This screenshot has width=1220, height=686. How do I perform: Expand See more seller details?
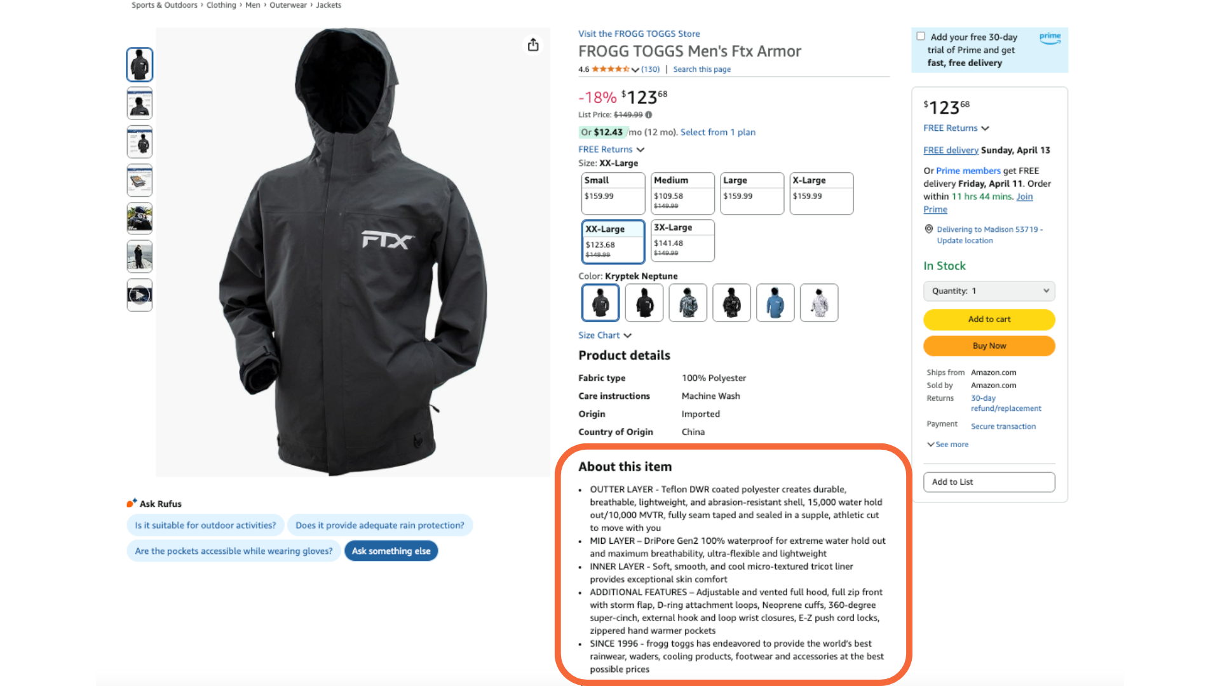click(x=947, y=445)
